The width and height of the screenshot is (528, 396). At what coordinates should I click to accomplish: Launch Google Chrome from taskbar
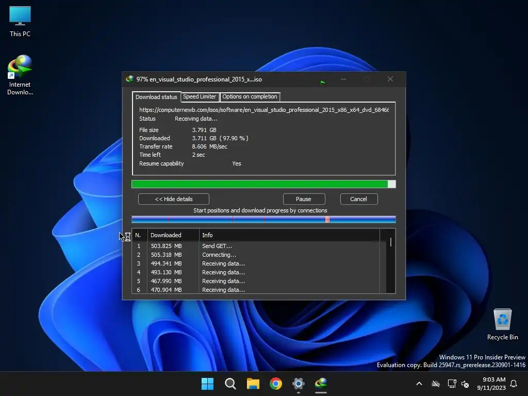pos(276,384)
